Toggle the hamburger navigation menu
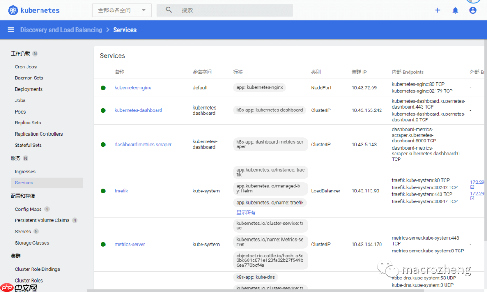 [x=11, y=30]
